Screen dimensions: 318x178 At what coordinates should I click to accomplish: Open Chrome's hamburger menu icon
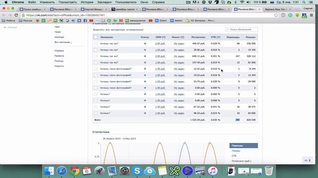click(312, 15)
